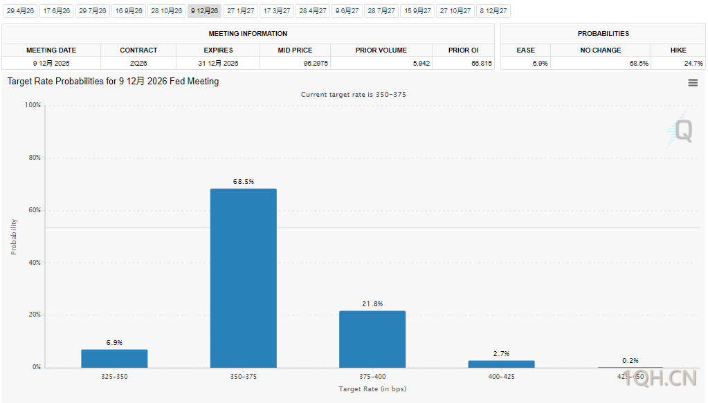Switch to the 27 1月27 meeting tab
The width and height of the screenshot is (708, 403).
(241, 11)
